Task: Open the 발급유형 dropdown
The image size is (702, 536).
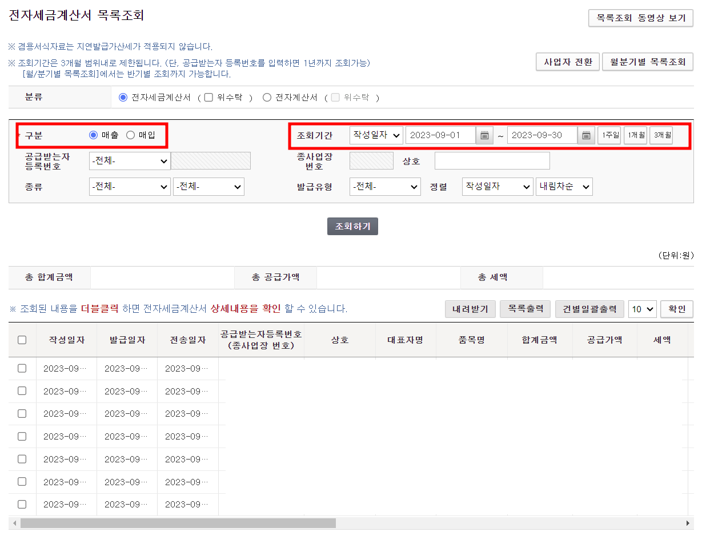Action: coord(384,186)
